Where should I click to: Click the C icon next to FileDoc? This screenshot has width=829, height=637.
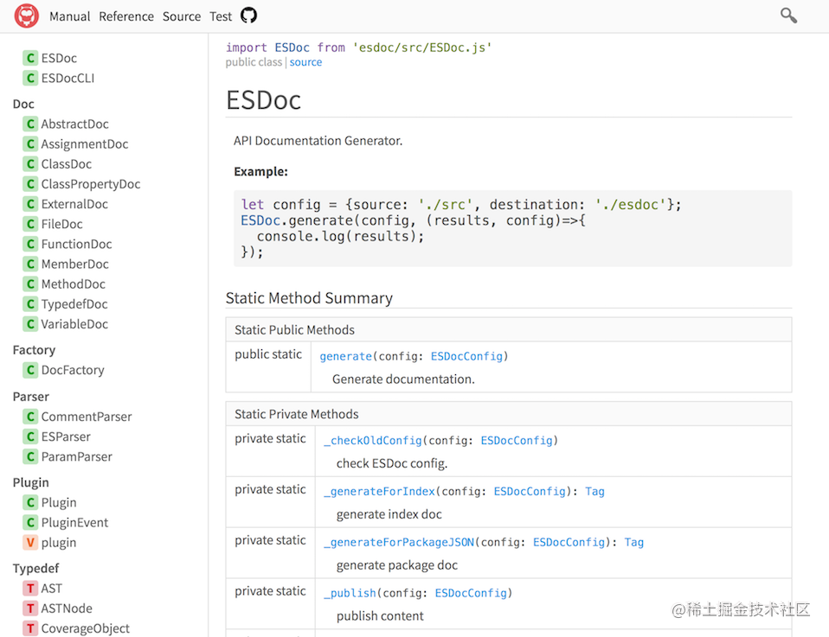(30, 225)
